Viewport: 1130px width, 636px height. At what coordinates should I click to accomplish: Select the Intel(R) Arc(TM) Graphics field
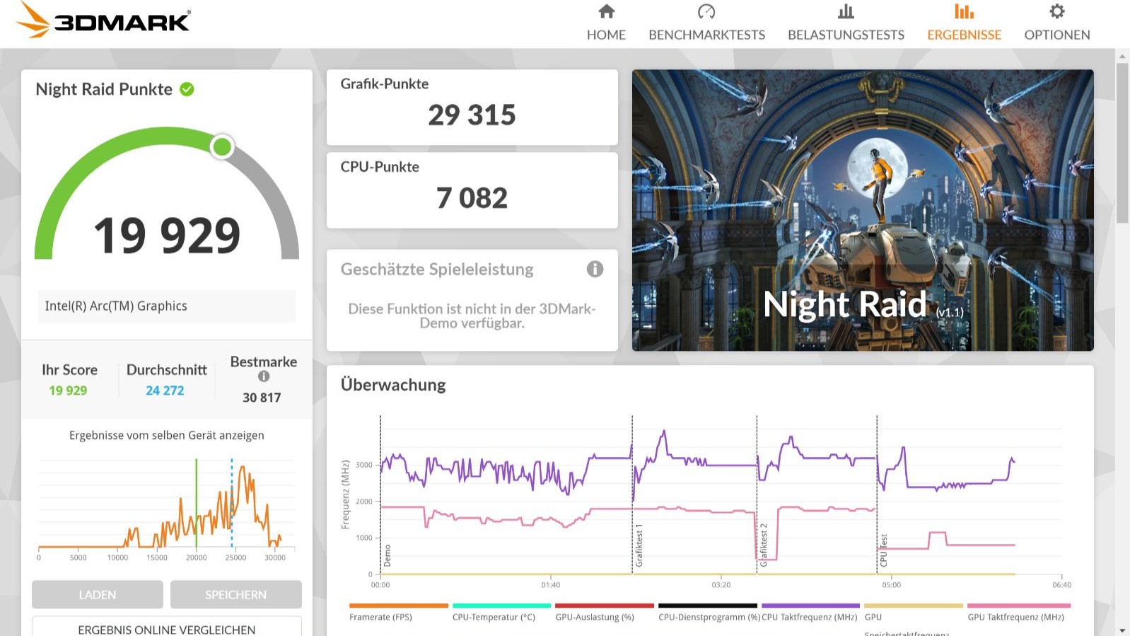pos(166,306)
